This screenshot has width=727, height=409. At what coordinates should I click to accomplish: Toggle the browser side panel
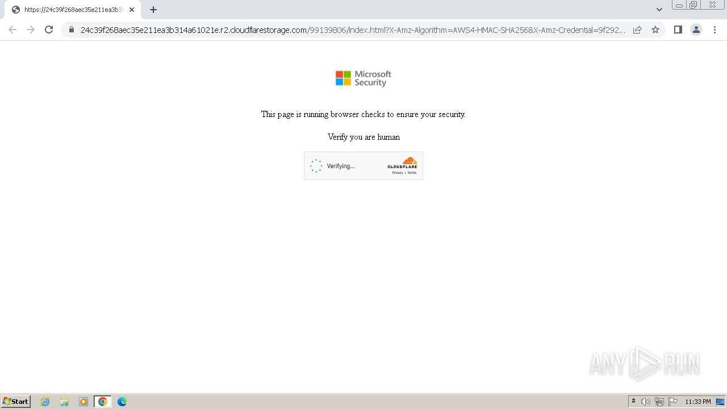[678, 30]
